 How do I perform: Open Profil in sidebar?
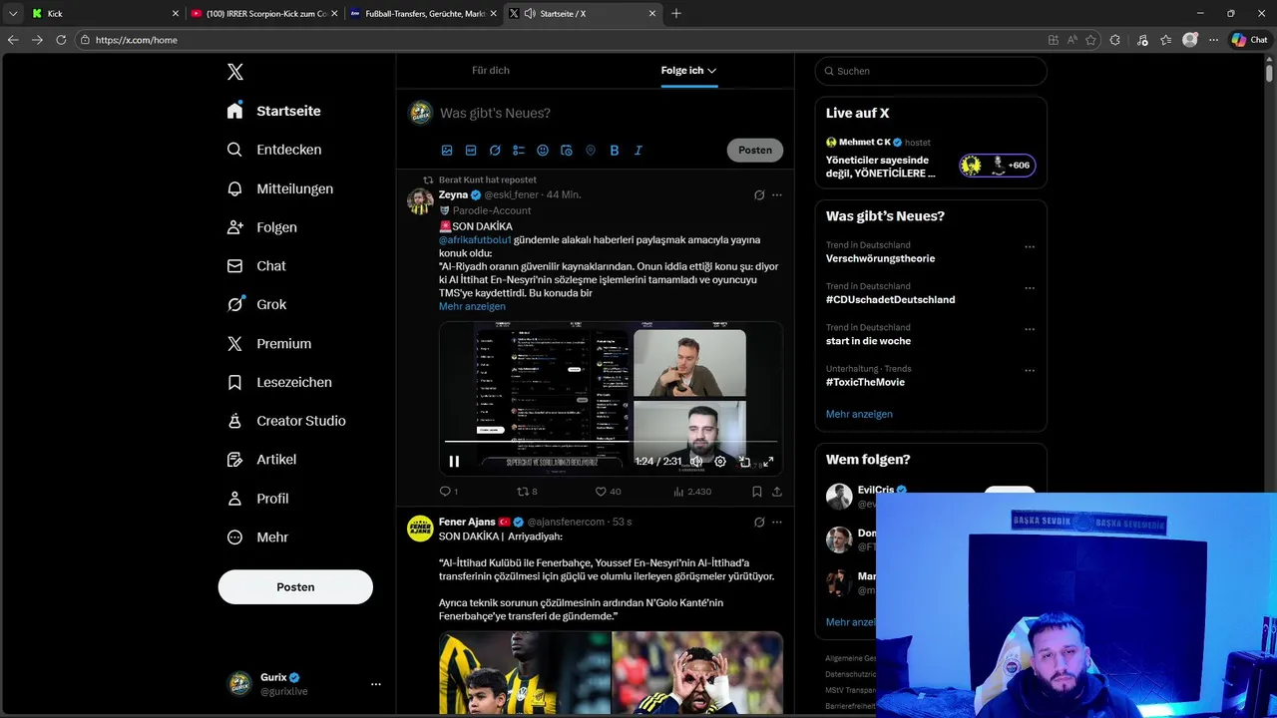pos(257,499)
